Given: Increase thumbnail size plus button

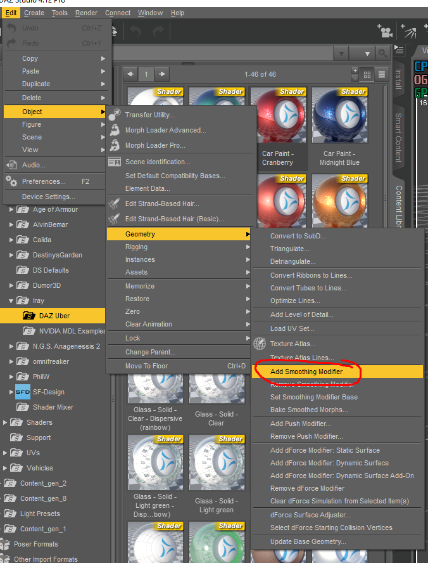Looking at the screenshot, I should [355, 70].
